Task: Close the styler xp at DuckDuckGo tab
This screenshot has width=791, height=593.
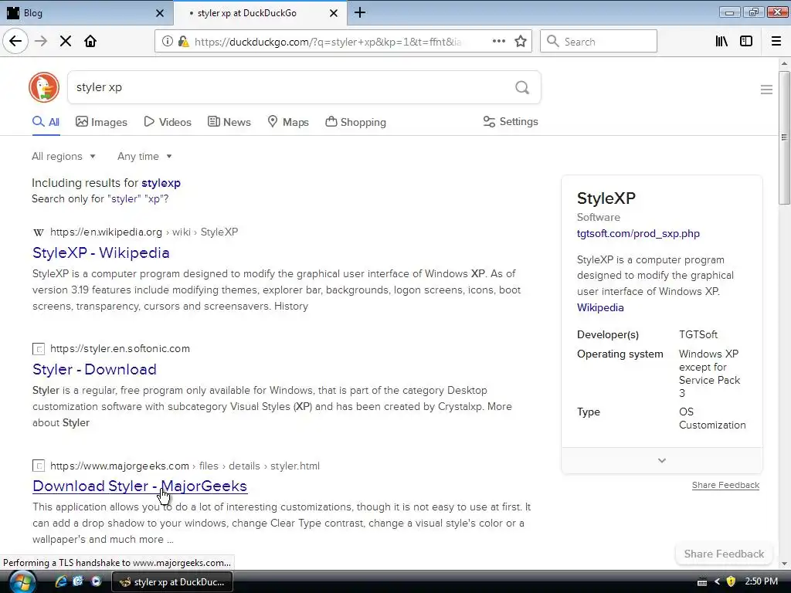Action: [x=334, y=13]
